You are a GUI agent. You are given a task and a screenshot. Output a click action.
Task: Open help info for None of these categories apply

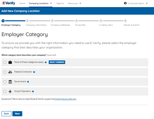tap(46, 62)
